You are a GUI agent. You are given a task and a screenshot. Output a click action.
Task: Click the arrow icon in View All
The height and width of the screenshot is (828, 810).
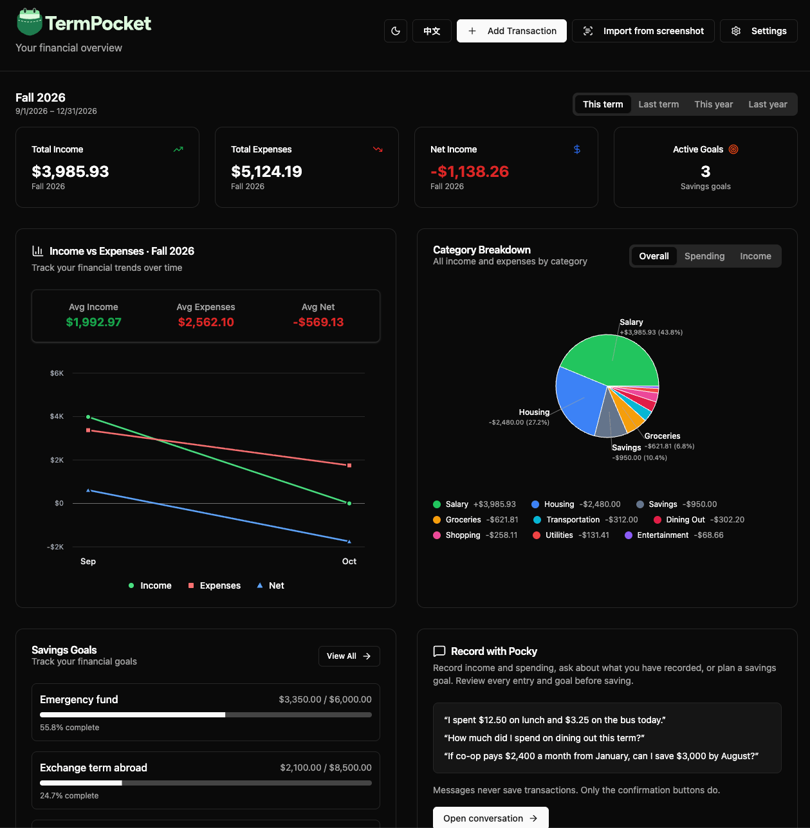[367, 656]
